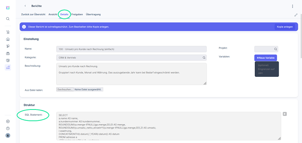Open the accounting monitor sidebar icon
The image size is (302, 143).
(x=8, y=60)
